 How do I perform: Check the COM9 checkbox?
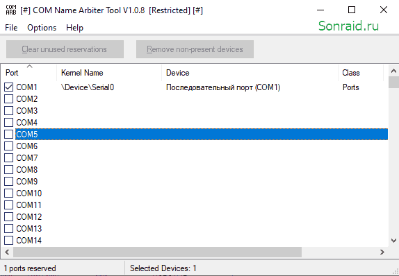click(x=8, y=181)
